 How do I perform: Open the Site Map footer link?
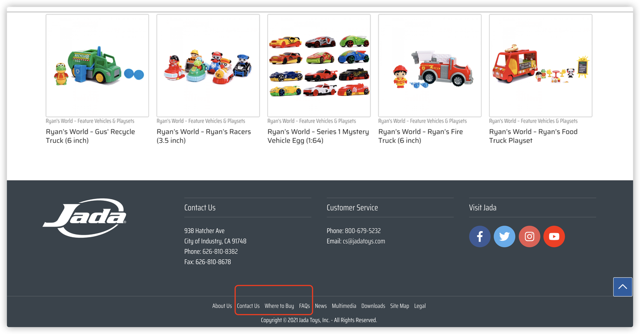tap(399, 306)
